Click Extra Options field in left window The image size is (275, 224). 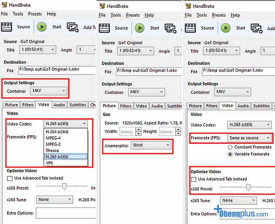click(66, 213)
